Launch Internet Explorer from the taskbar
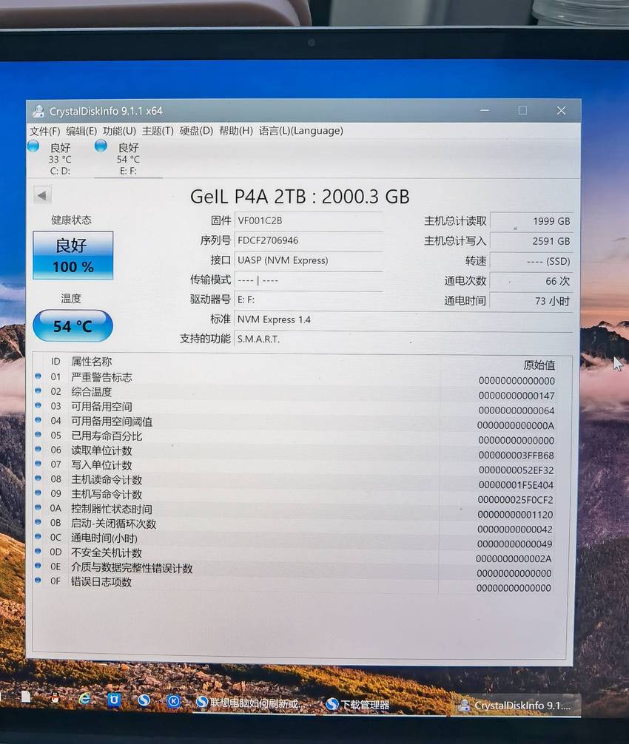Viewport: 629px width, 744px height. 85,698
